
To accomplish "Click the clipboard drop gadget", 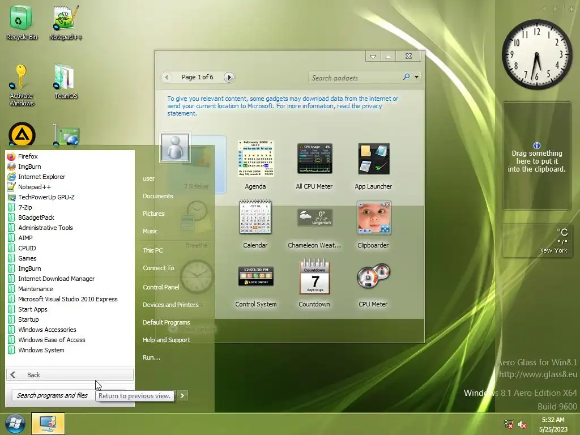I will coord(537,156).
